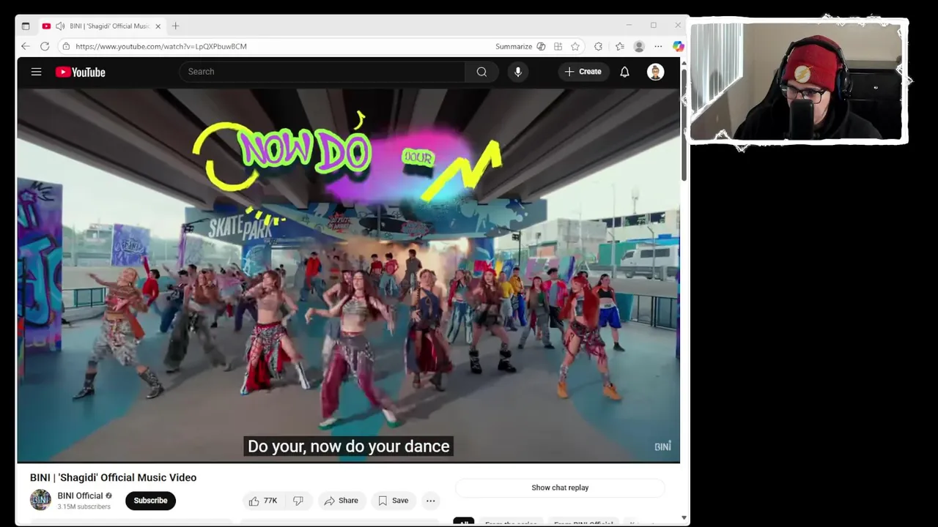
Task: Click the 3.15M subscribers text
Action: (x=84, y=507)
